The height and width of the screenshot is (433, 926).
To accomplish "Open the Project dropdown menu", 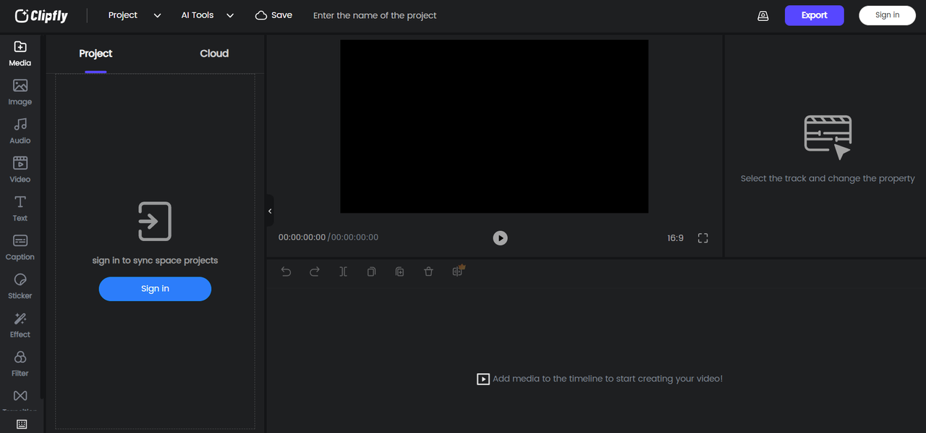I will (135, 15).
